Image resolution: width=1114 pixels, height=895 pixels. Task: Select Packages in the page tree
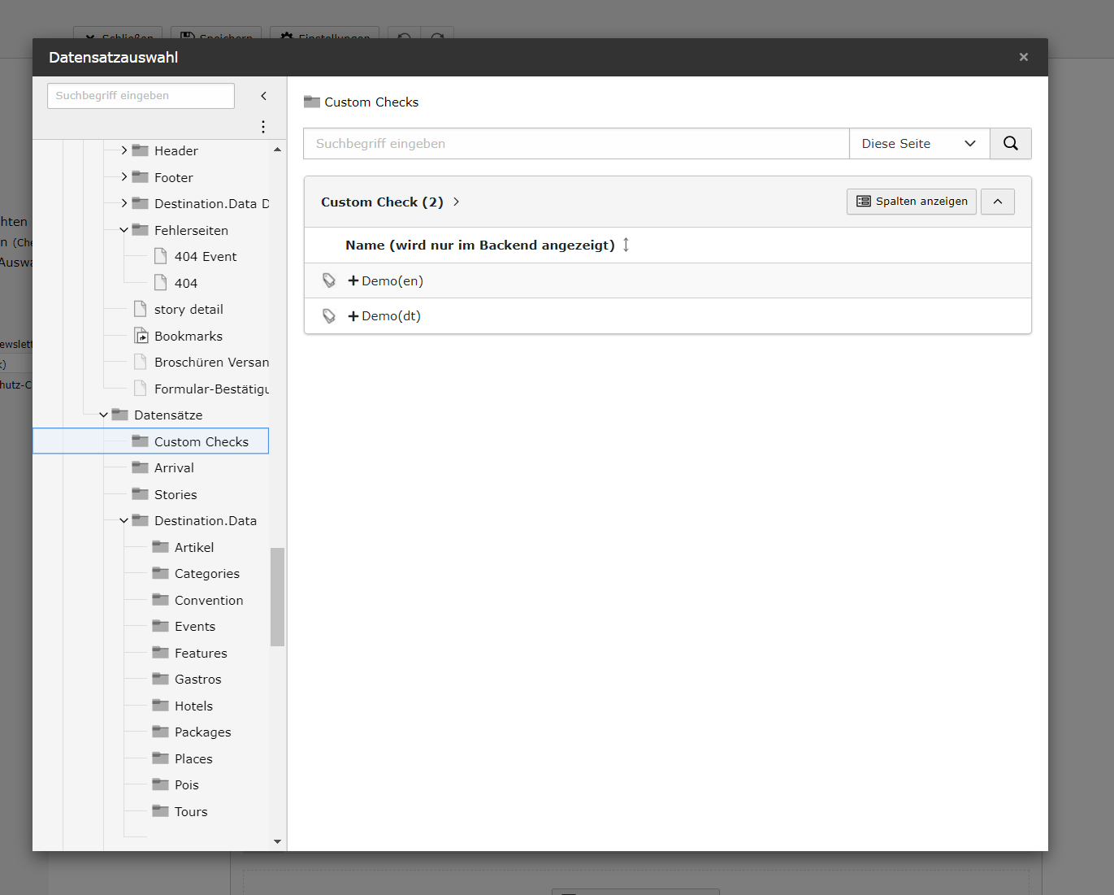(202, 732)
